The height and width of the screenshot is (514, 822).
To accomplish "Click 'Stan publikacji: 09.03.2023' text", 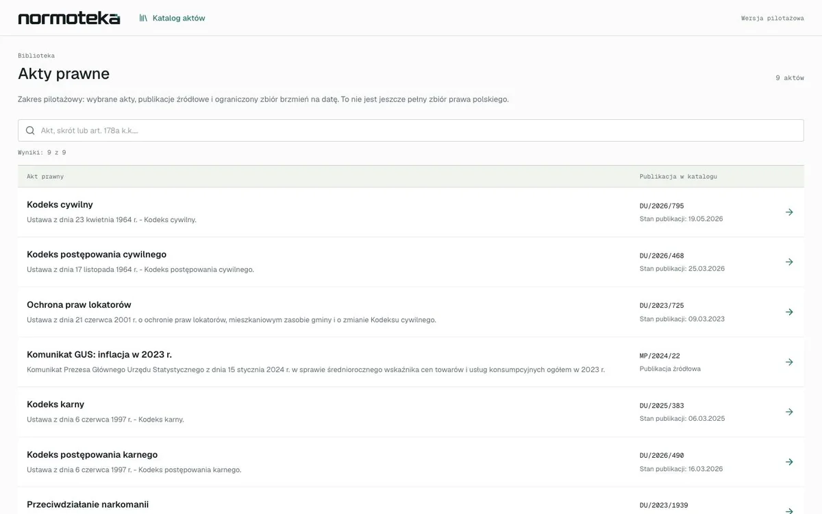I will [x=682, y=319].
